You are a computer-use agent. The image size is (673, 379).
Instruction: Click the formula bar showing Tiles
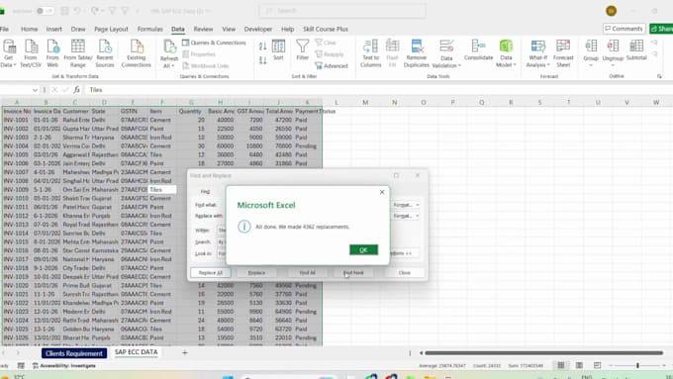(x=378, y=90)
